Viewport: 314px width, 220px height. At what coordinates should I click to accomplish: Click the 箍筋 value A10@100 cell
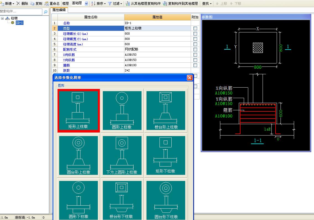pyautogui.click(x=157, y=65)
